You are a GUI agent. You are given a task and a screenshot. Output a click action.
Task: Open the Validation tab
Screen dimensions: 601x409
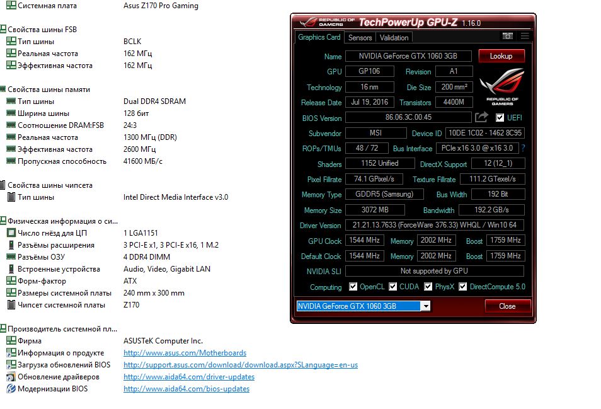pos(394,38)
